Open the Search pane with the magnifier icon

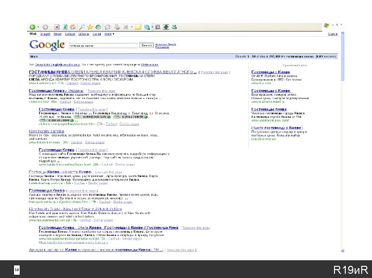pos(82,27)
